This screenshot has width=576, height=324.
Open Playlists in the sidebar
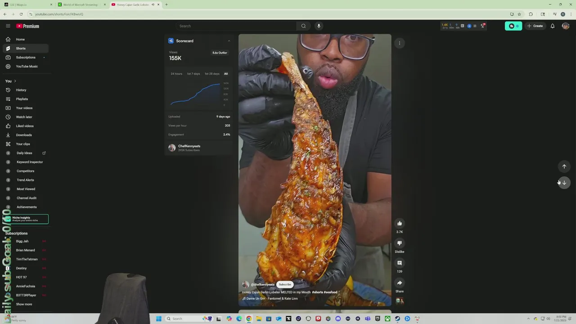(25, 99)
